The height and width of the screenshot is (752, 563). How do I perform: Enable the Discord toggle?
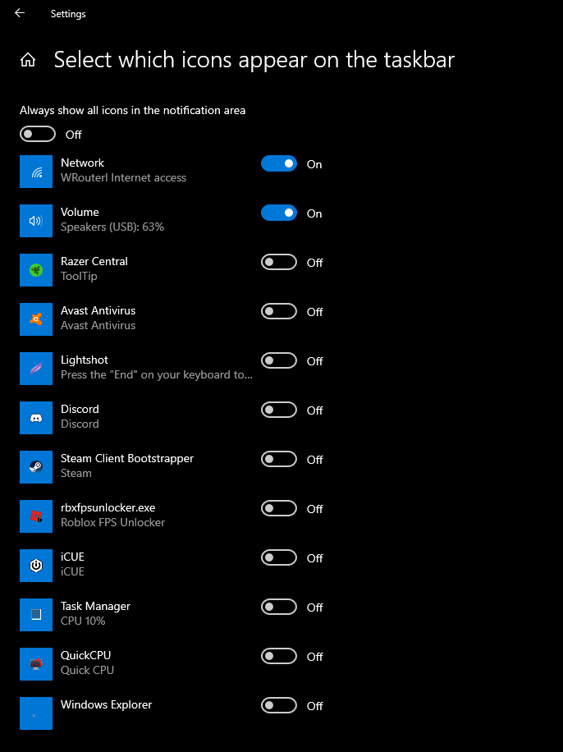point(278,410)
